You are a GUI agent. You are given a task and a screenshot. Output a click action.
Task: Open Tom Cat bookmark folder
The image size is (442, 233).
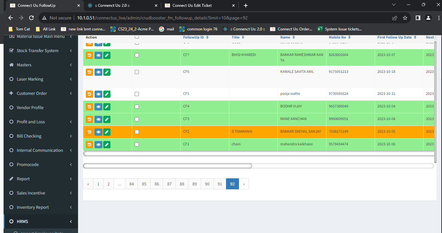tap(19, 29)
